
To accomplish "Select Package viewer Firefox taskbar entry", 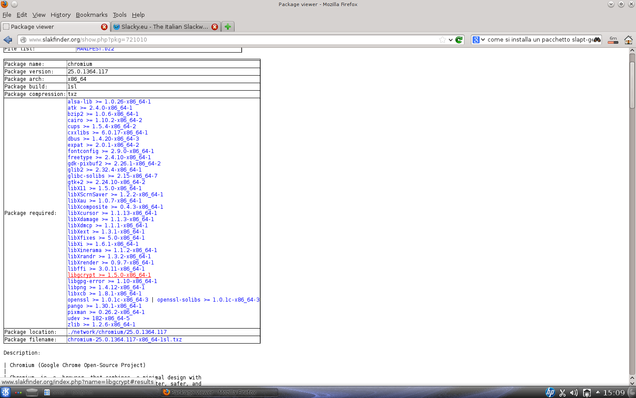I will pos(219,392).
